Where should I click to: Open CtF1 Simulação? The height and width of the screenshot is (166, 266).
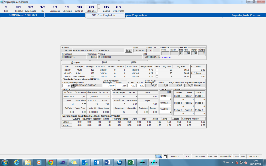(x=55, y=9)
